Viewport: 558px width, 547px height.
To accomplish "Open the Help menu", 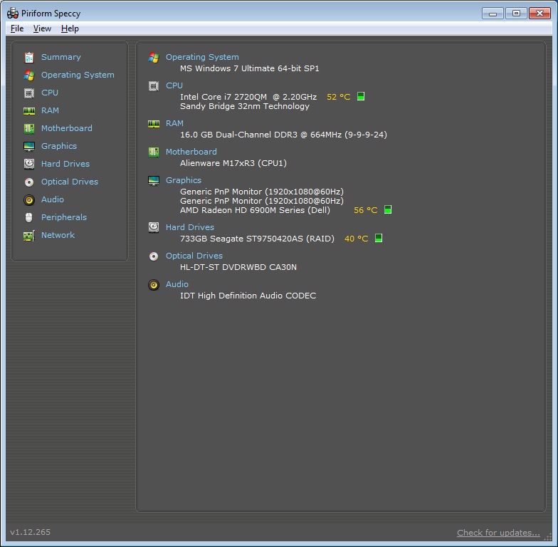I will point(70,28).
